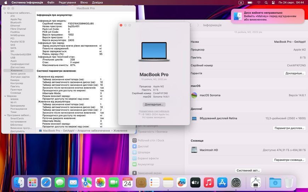
Task: Launch FaceTime from the Dock
Action: pyautogui.click(x=114, y=182)
